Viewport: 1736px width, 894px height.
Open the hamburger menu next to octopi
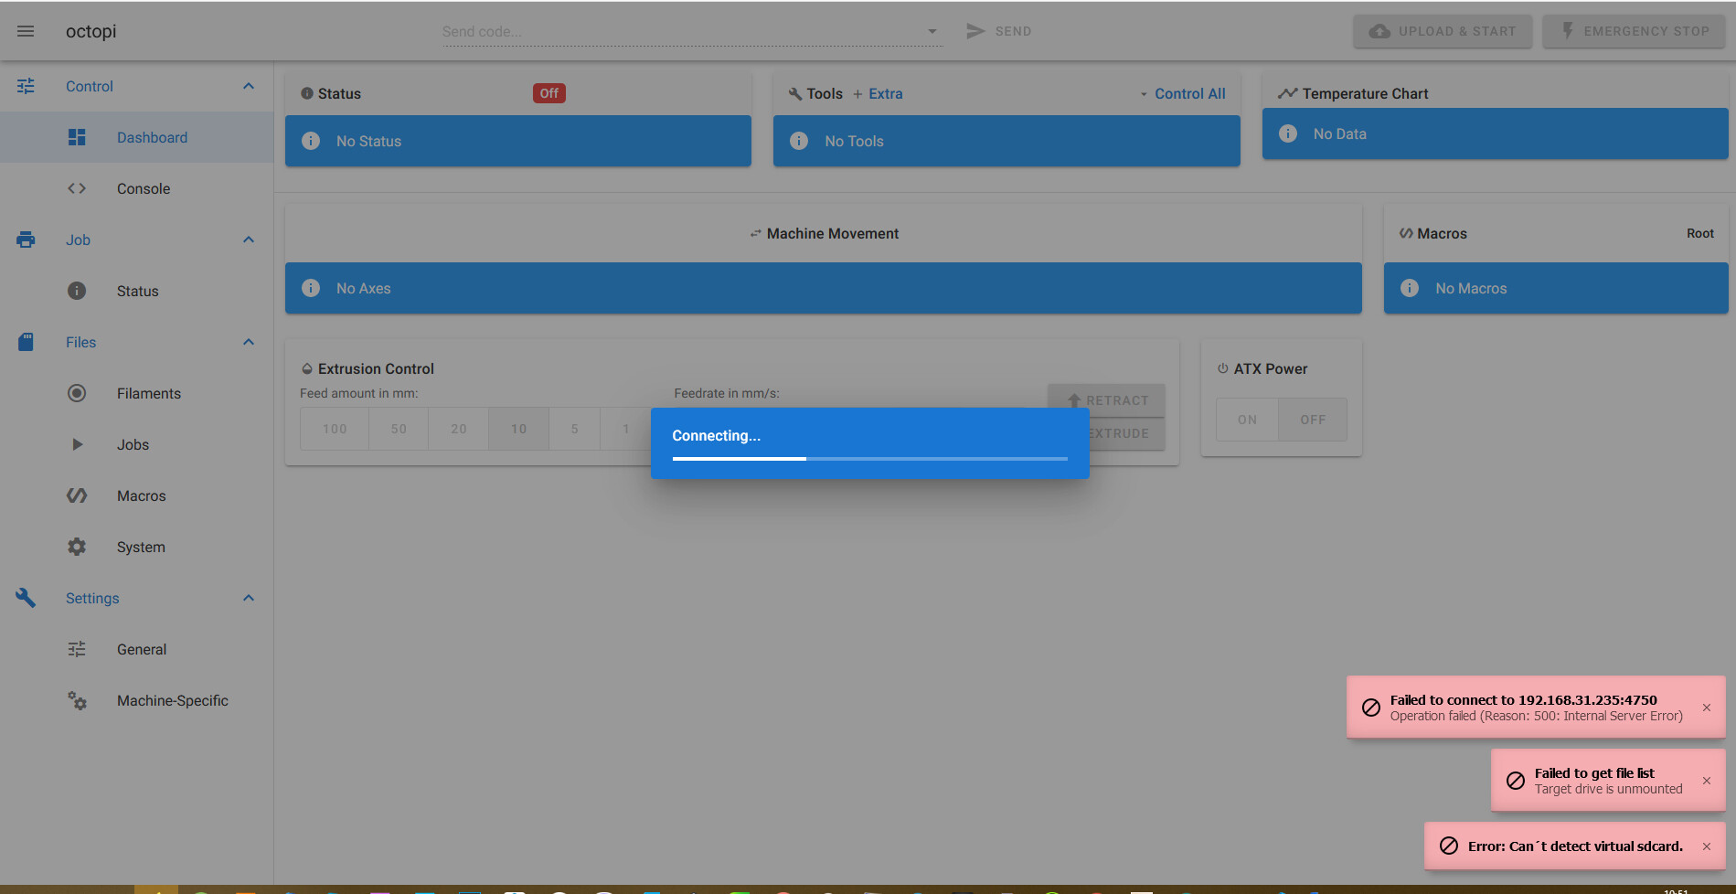click(26, 31)
